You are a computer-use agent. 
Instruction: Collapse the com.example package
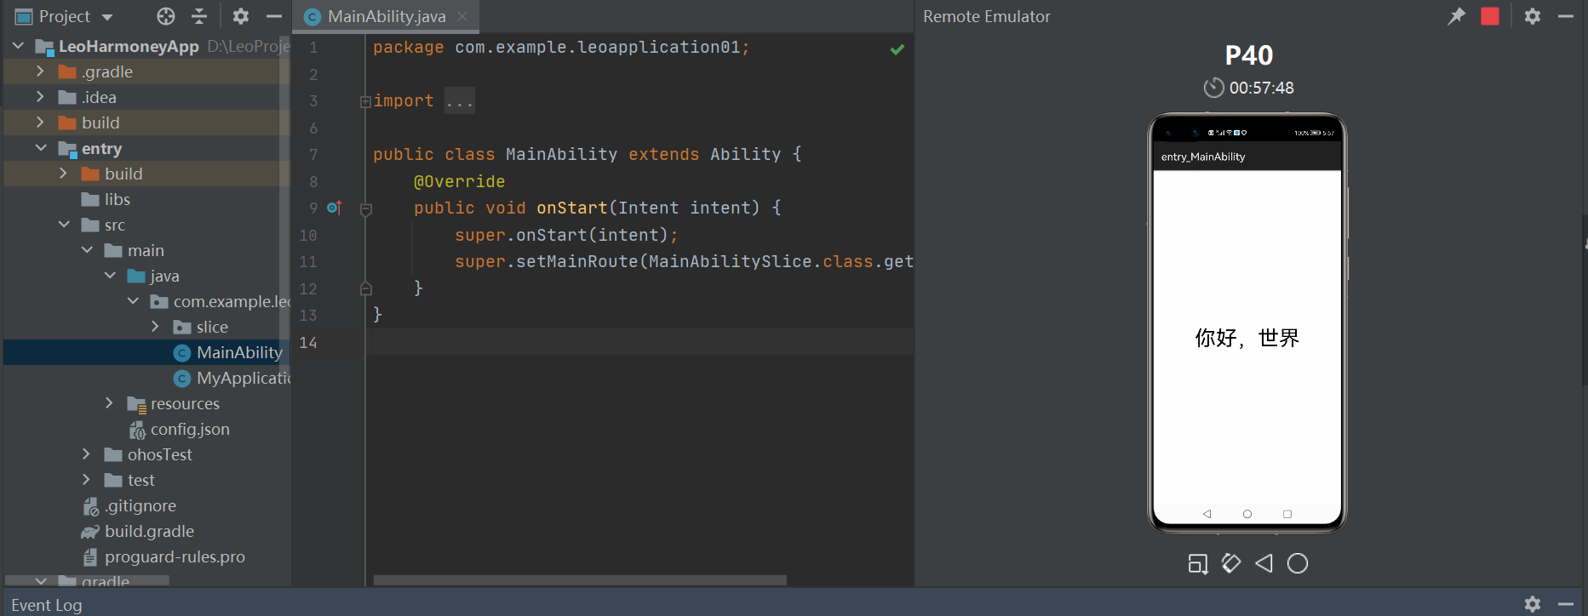133,301
